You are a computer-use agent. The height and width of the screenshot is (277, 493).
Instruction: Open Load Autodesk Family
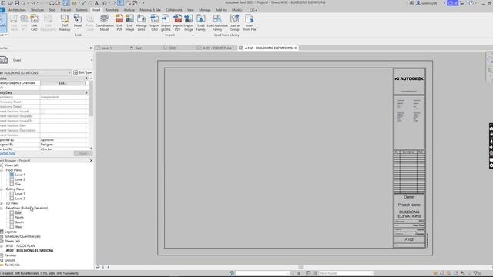217,22
